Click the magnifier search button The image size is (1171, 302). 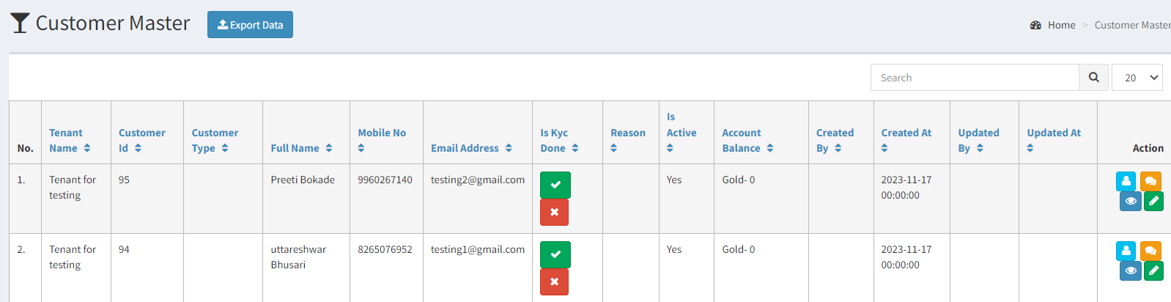pyautogui.click(x=1093, y=77)
